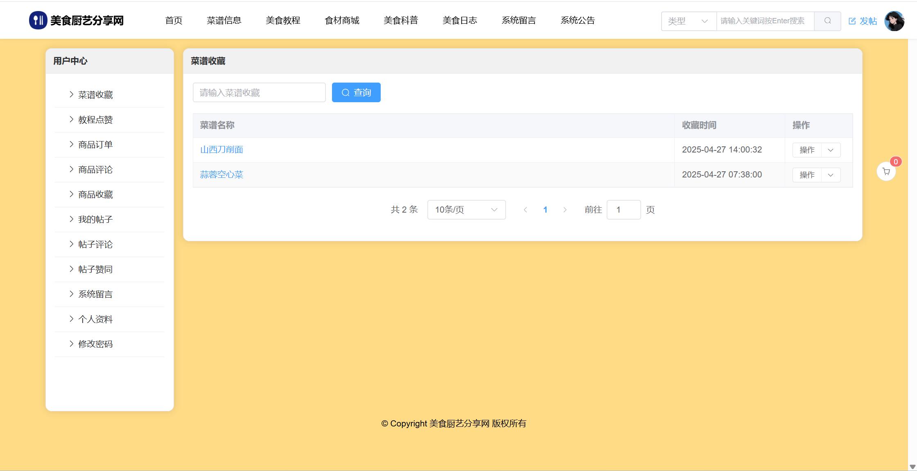The height and width of the screenshot is (471, 917).
Task: Click the 发帖 edit icon
Action: click(852, 21)
